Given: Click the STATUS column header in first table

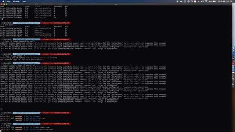Looking at the screenshot, I should click(x=37, y=7).
